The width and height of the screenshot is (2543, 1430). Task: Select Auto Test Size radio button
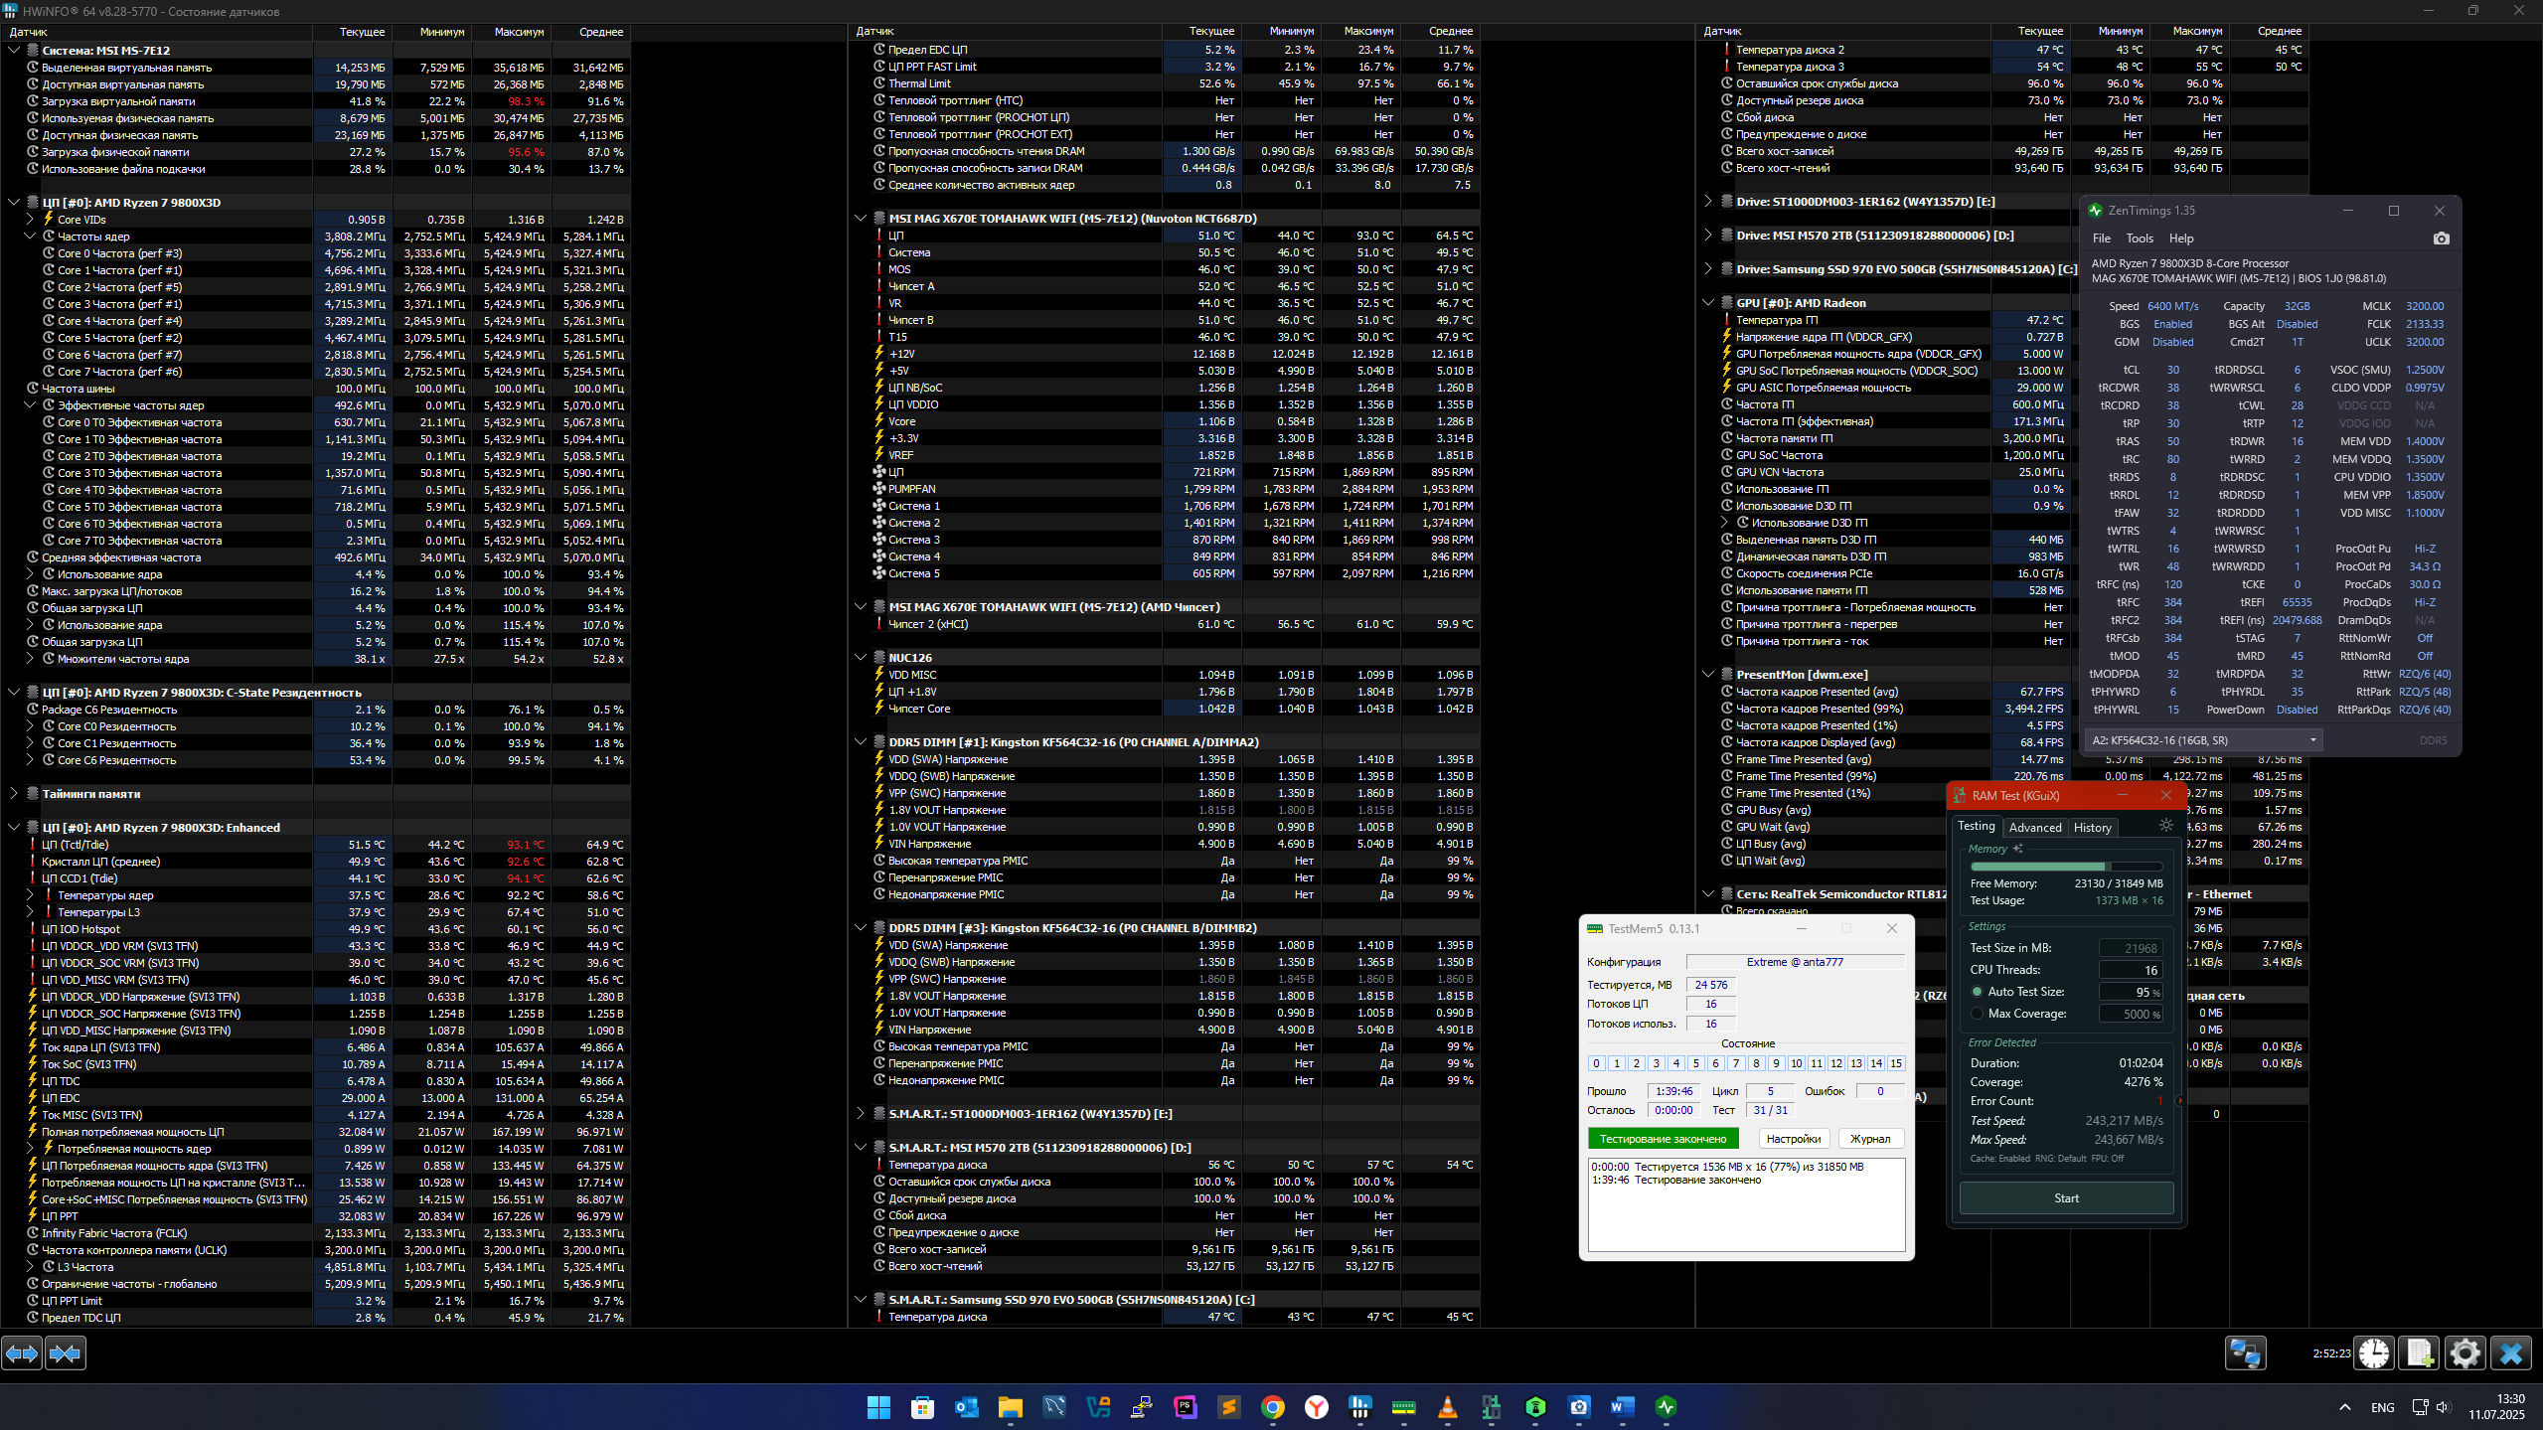(x=1977, y=992)
